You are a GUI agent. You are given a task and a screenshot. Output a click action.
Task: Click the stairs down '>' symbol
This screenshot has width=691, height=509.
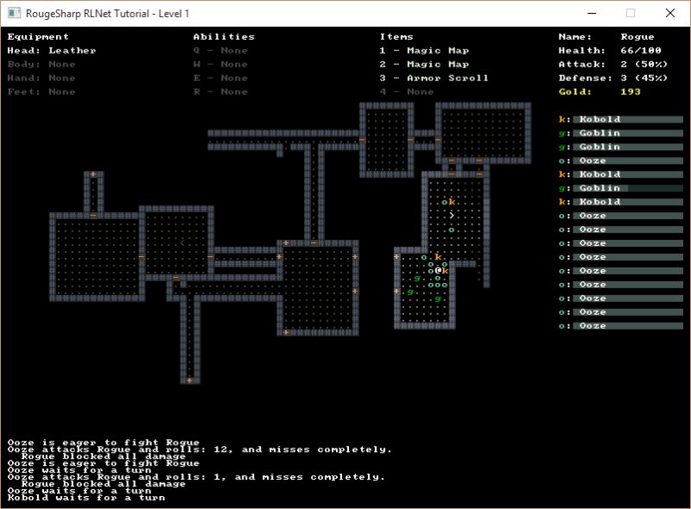coord(452,216)
